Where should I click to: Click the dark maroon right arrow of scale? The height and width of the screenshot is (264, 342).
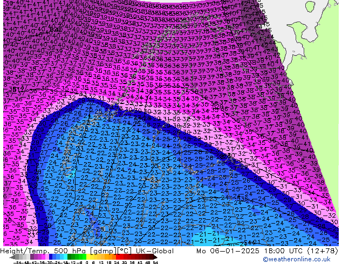click(155, 257)
